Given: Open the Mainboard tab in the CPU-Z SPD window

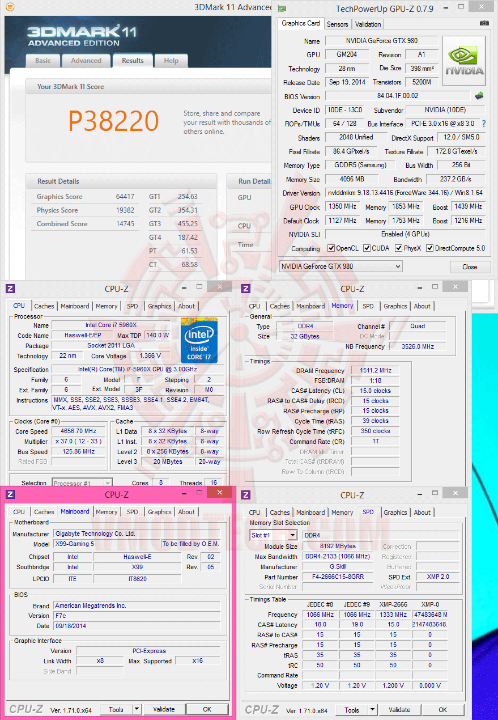Looking at the screenshot, I should point(310,513).
